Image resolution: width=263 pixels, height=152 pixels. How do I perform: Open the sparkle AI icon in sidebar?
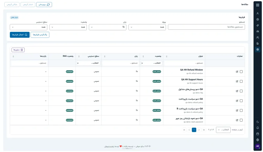(257, 25)
